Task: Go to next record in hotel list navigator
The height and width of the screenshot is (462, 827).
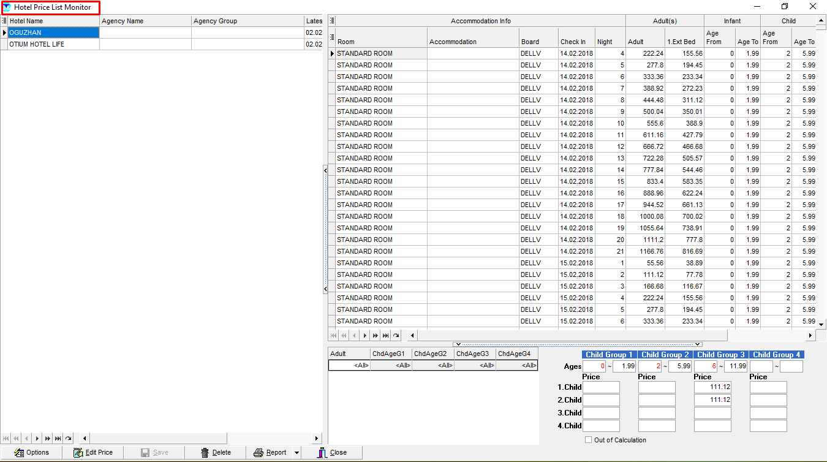Action: [37, 438]
